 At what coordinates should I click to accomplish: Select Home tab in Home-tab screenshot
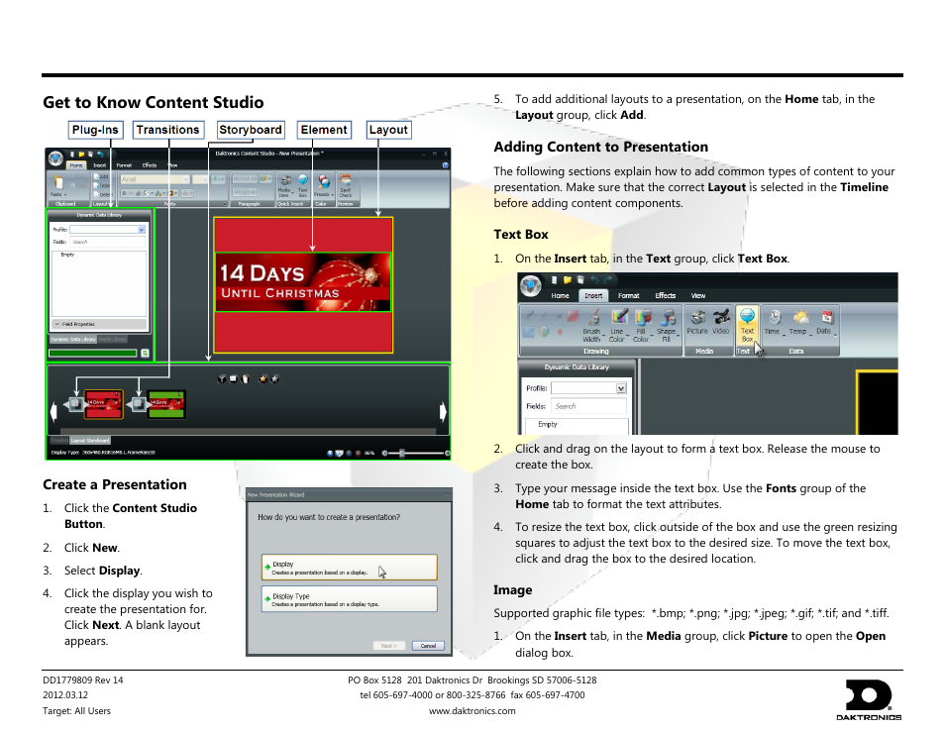coord(76,165)
